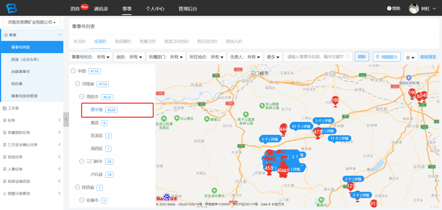Screen dimensions: 442x210
Task: Open the list view options menu icon
Action: 410,57
